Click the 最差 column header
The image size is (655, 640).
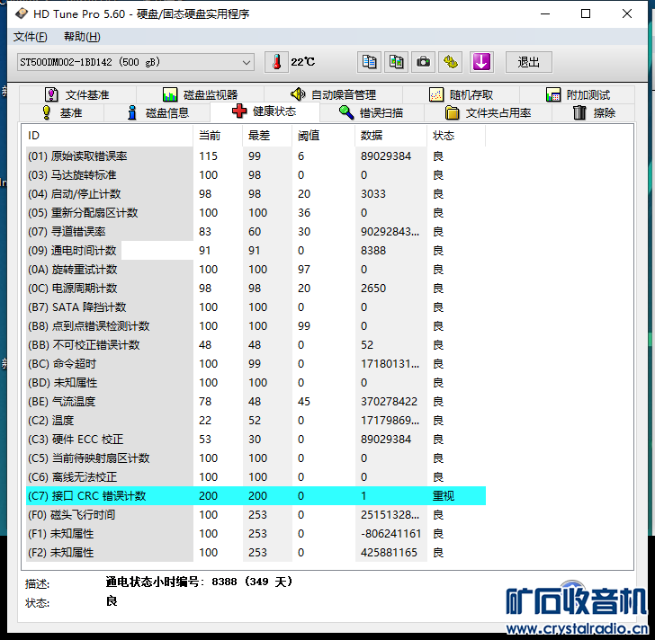pyautogui.click(x=267, y=136)
